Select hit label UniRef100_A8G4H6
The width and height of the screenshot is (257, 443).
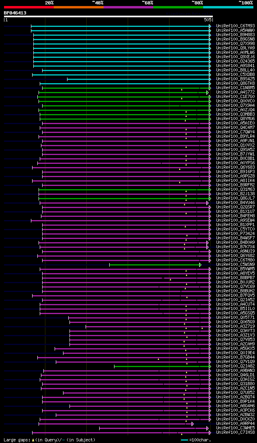(x=236, y=406)
